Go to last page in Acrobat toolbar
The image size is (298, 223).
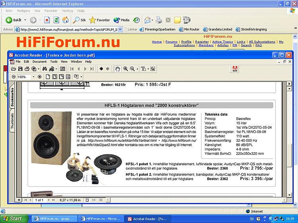pyautogui.click(x=92, y=69)
